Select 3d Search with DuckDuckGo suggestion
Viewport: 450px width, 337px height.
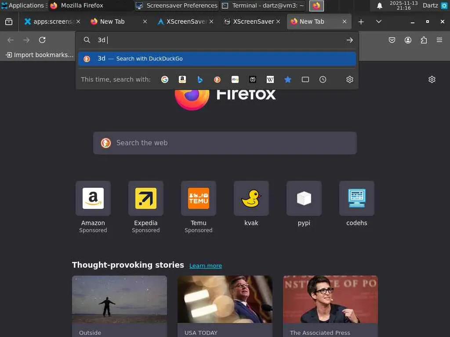217,59
